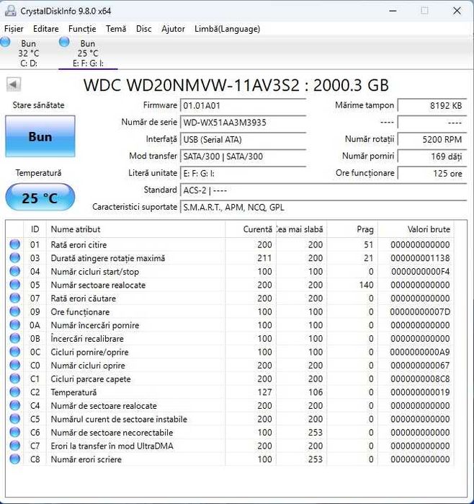
Task: Click raw value 00000001138
Action: pyautogui.click(x=420, y=258)
